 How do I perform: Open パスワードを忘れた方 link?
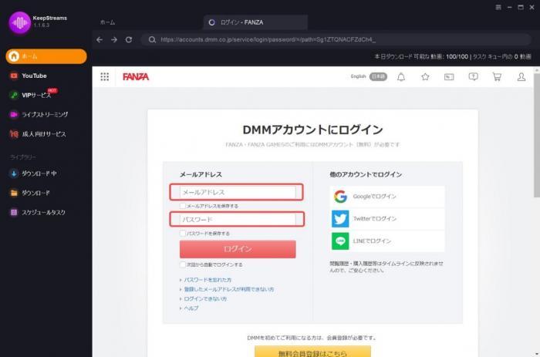click(208, 280)
